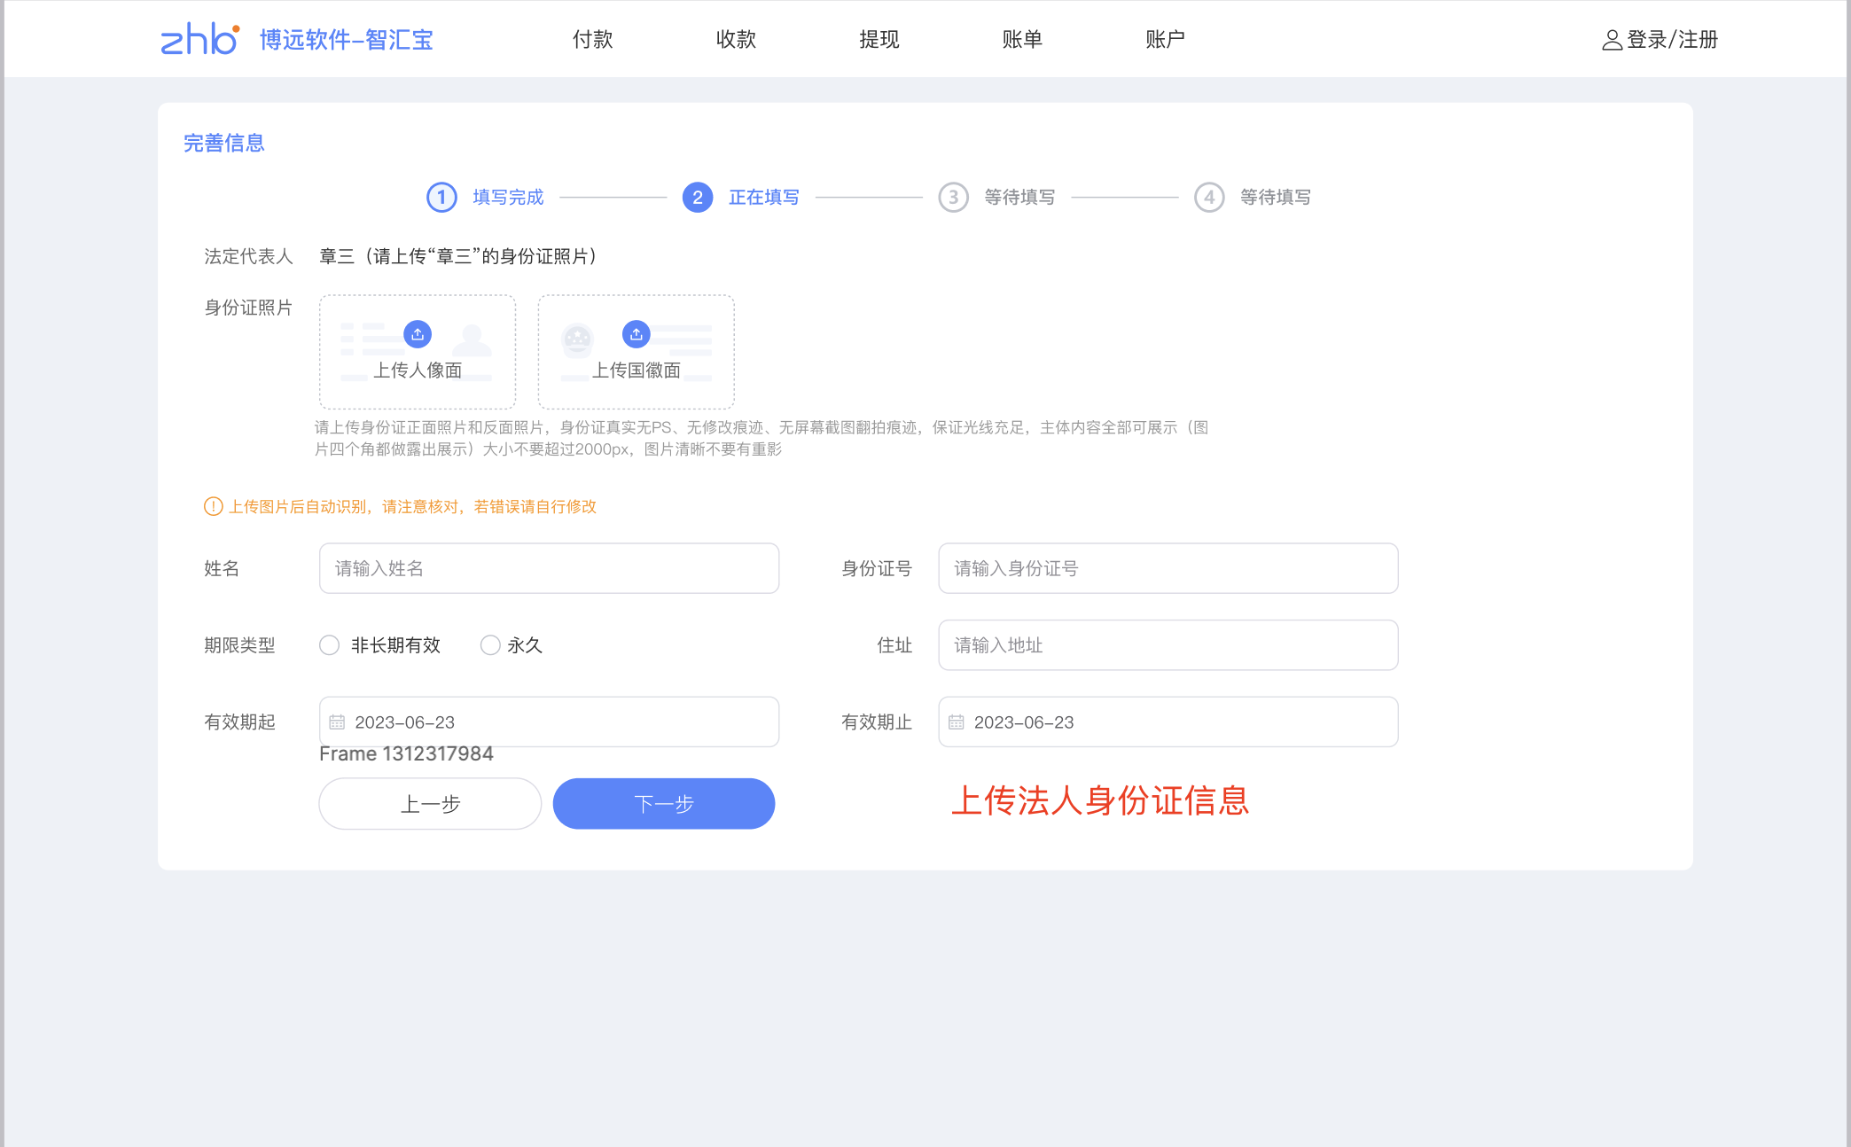Click step 3 circle 等待填写
Image resolution: width=1851 pixels, height=1147 pixels.
[953, 197]
